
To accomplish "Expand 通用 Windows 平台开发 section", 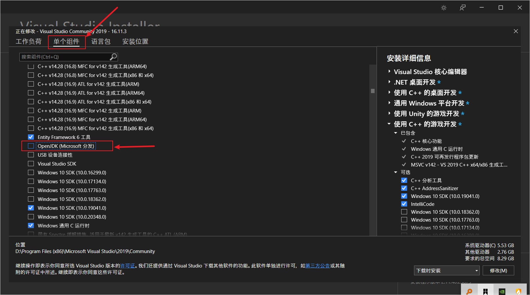I will (x=389, y=103).
